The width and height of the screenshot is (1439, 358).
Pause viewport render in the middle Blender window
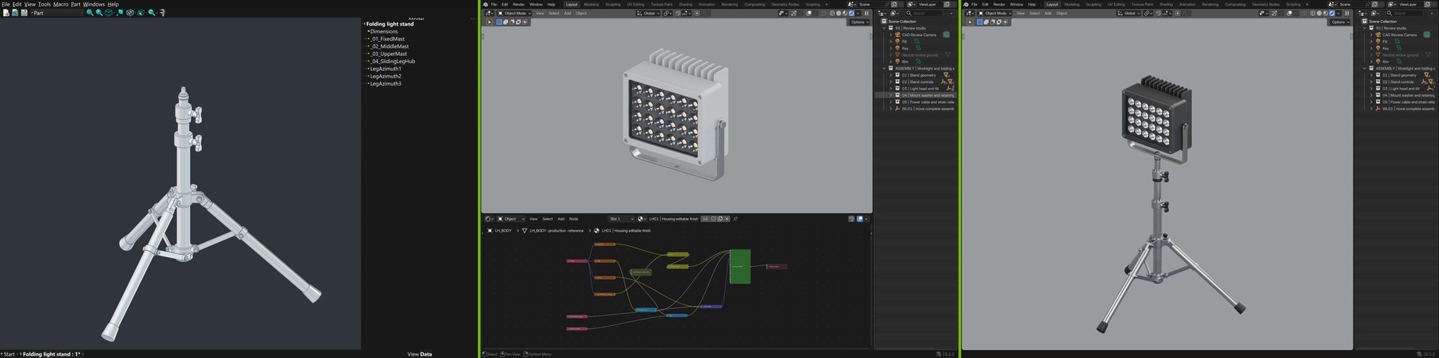867,13
